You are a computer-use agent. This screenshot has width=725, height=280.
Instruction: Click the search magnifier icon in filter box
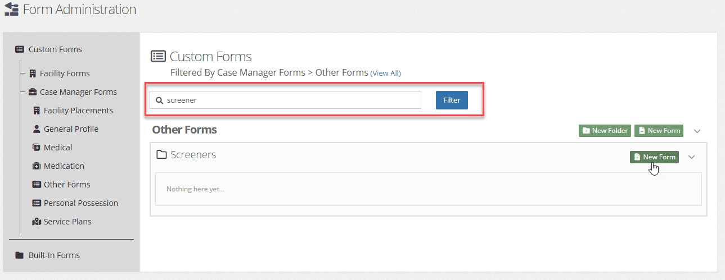[159, 100]
